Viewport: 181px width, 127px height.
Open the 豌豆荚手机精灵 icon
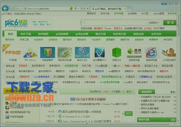click(x=65, y=53)
